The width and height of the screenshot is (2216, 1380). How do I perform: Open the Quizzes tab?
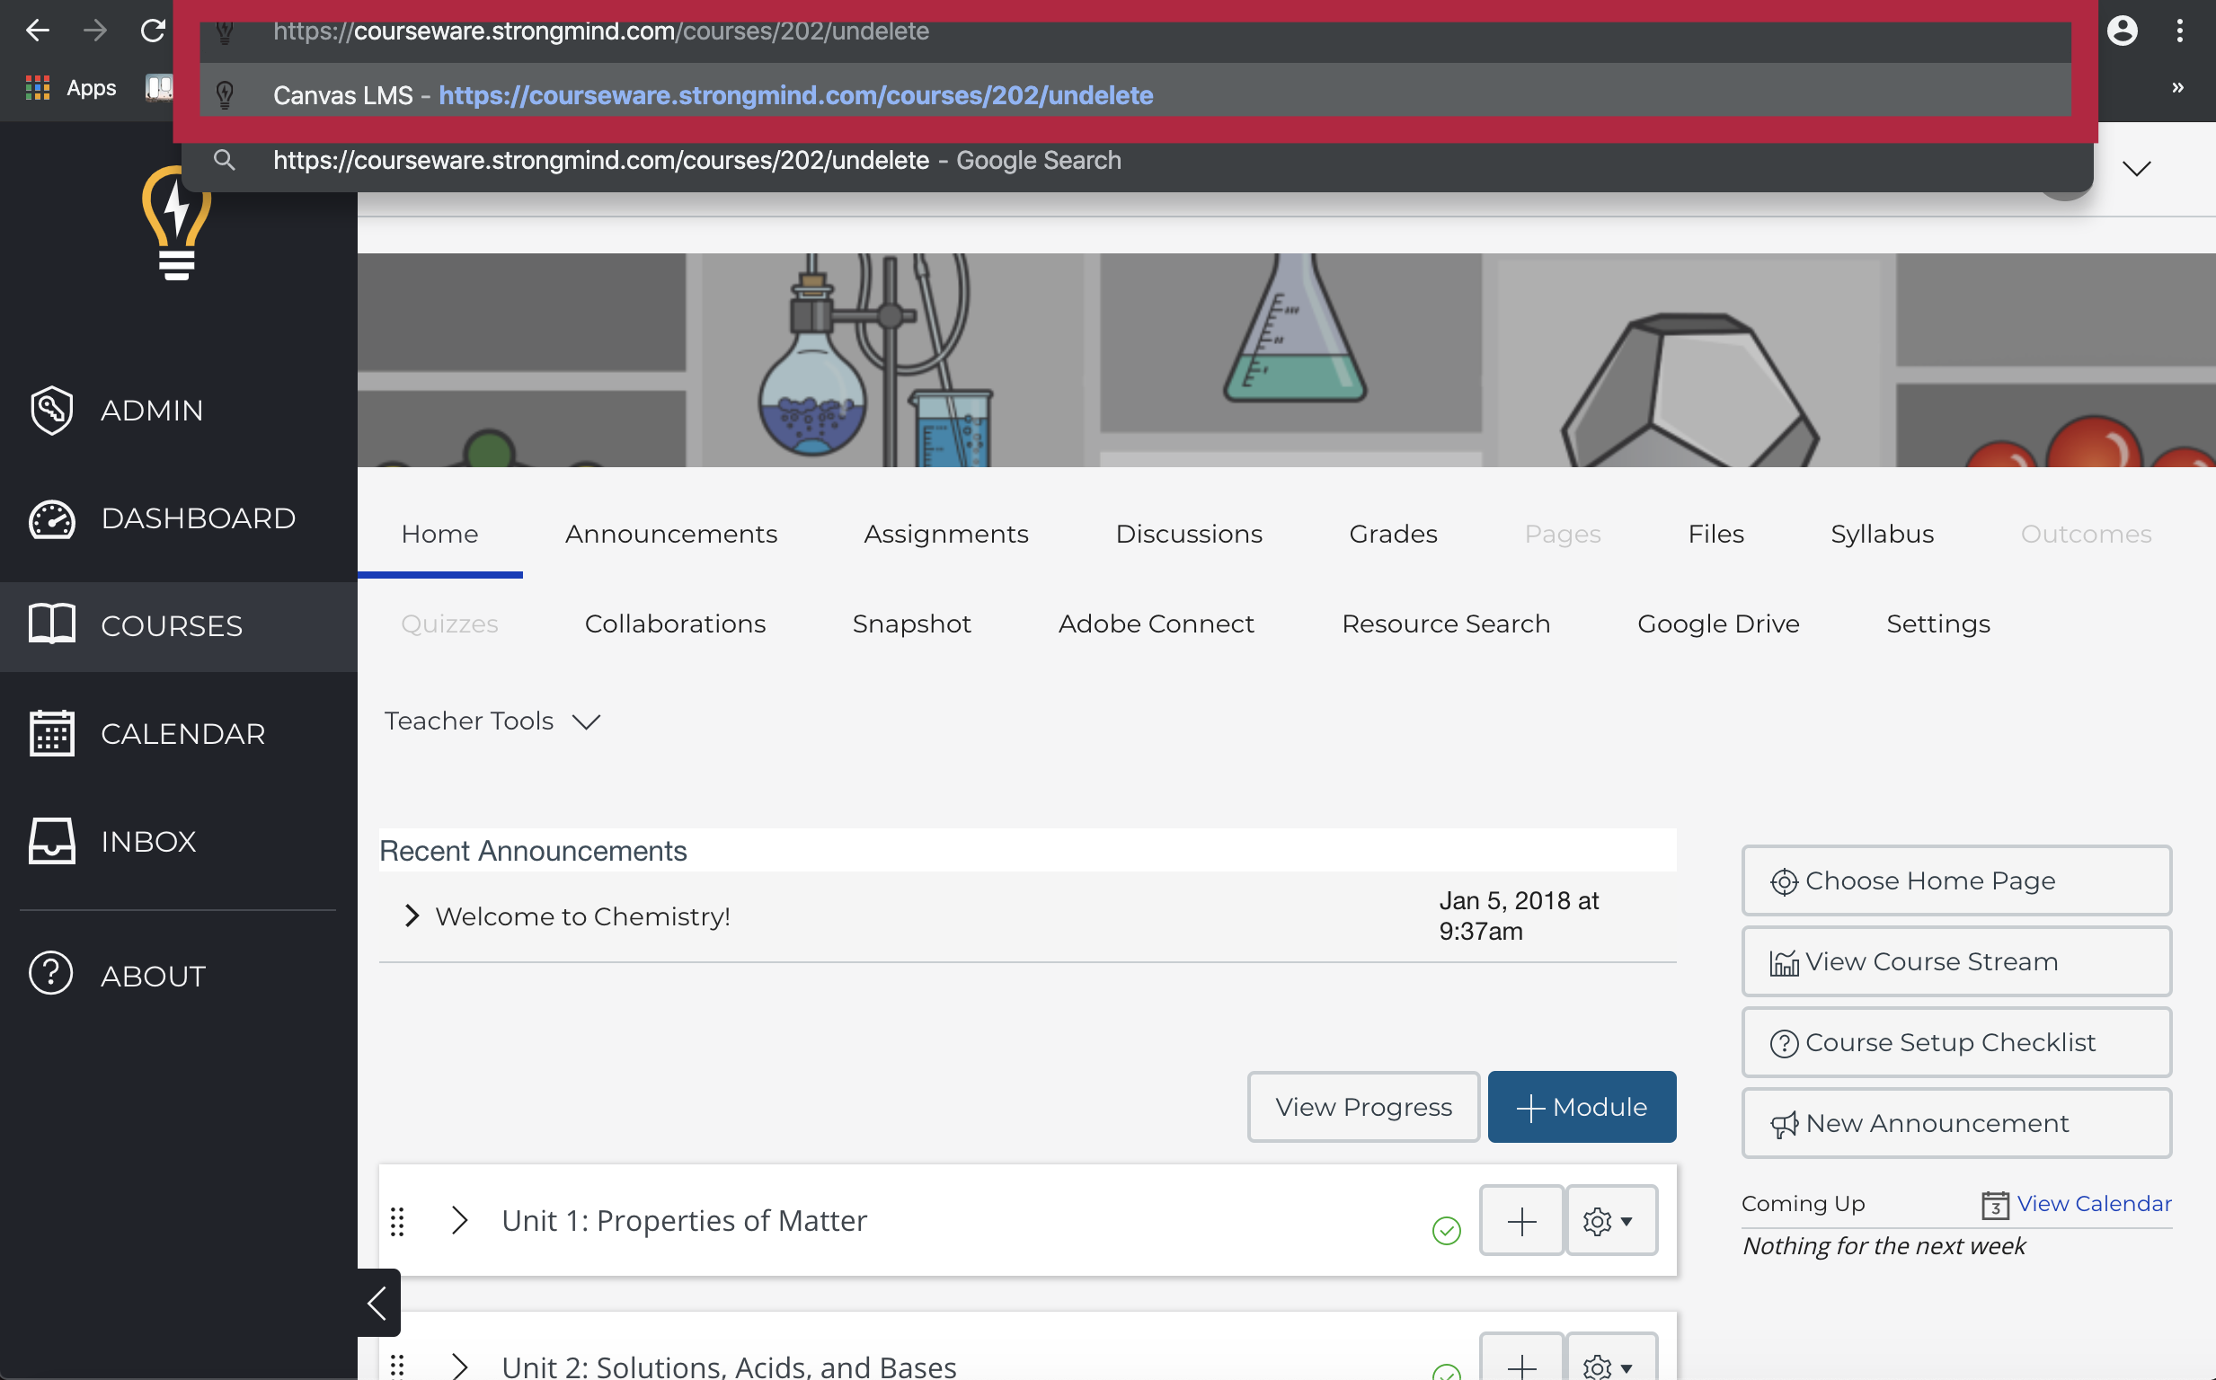pos(450,624)
